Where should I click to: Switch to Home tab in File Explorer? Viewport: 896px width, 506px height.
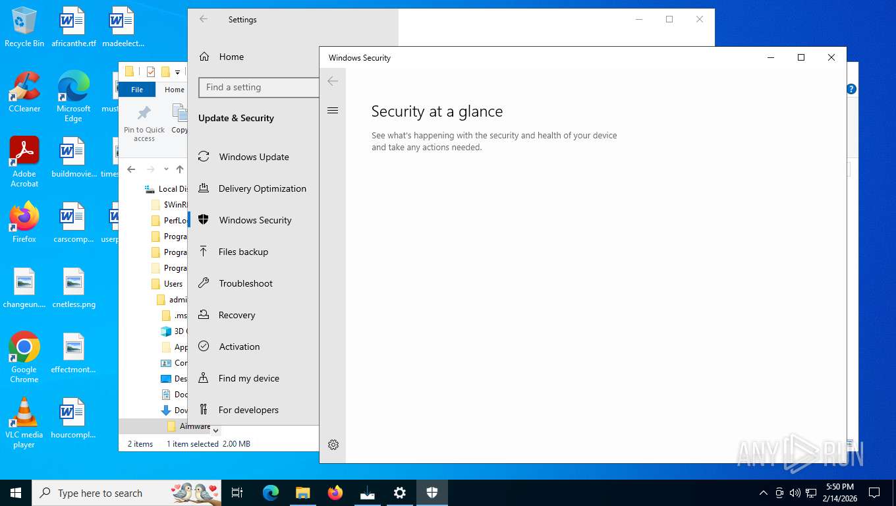[x=174, y=90]
